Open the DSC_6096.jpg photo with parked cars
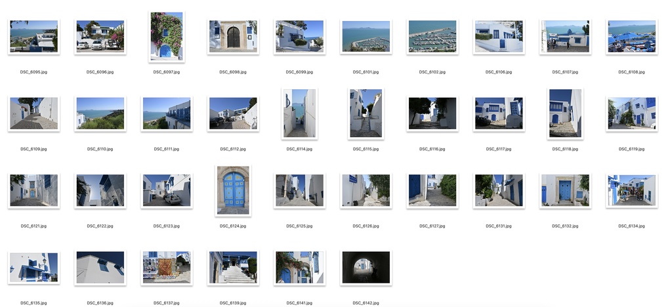672x307 pixels. [100, 36]
